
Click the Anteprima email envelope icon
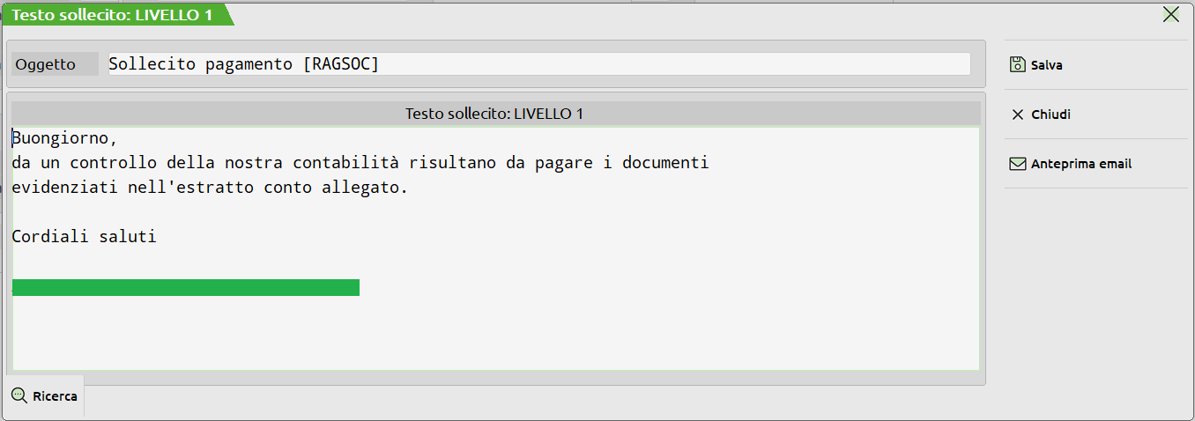[x=1018, y=164]
